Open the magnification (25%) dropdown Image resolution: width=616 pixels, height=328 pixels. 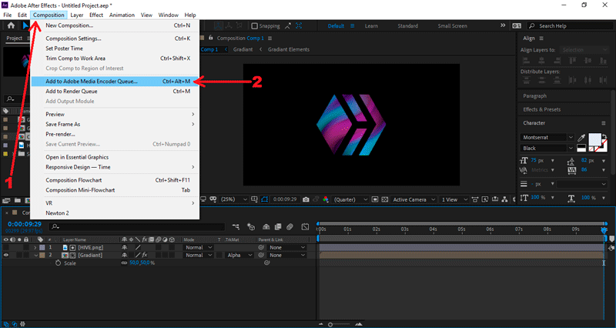click(x=234, y=199)
